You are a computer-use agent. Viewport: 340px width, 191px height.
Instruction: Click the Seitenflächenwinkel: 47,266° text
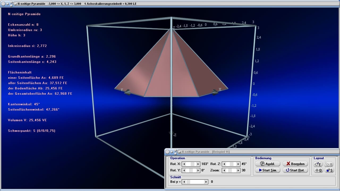pyautogui.click(x=34, y=110)
